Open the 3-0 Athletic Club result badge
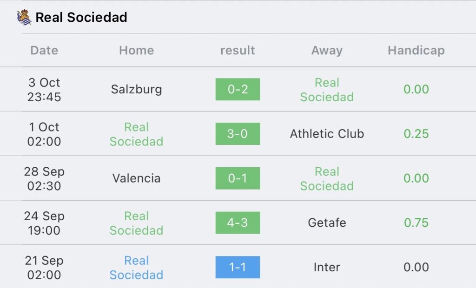 click(238, 134)
